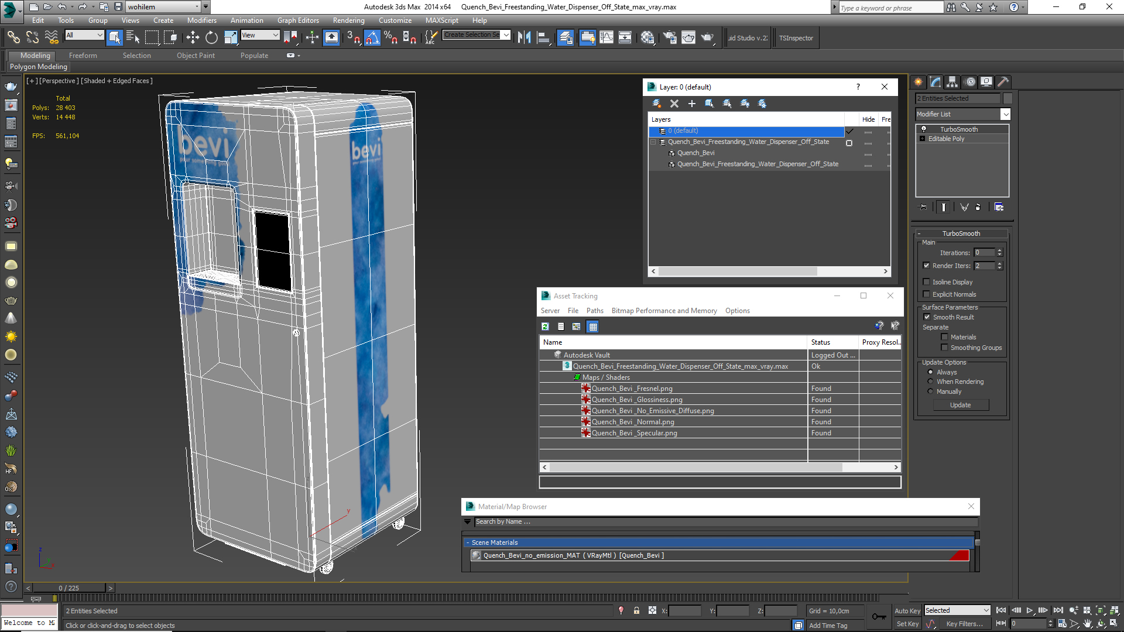Click the time slider showing 0 / 225
Viewport: 1124px width, 632px height.
pyautogui.click(x=69, y=588)
